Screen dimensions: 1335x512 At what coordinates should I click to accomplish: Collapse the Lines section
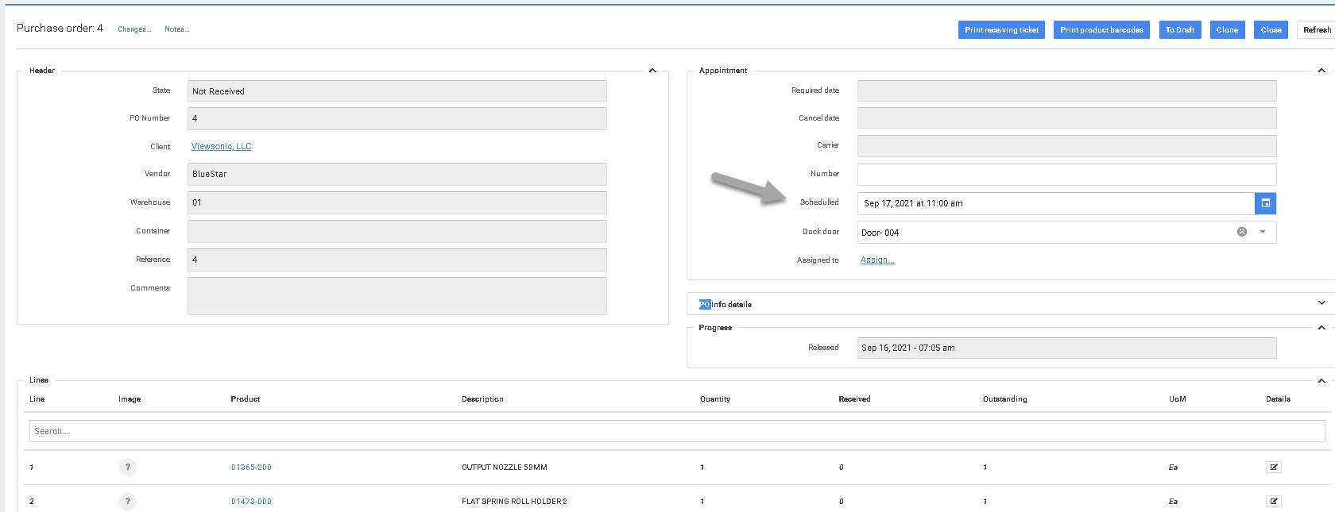pyautogui.click(x=1321, y=380)
